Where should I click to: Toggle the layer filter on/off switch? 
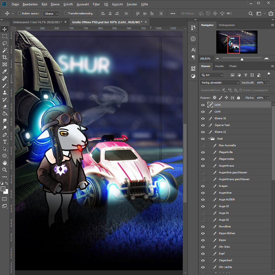click(x=269, y=75)
